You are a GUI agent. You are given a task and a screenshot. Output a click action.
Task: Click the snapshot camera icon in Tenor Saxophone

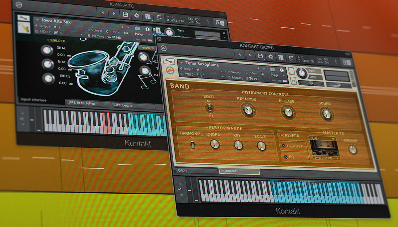click(x=272, y=69)
